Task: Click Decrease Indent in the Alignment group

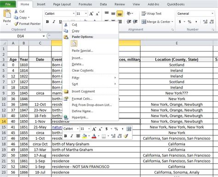Action: coord(129,22)
